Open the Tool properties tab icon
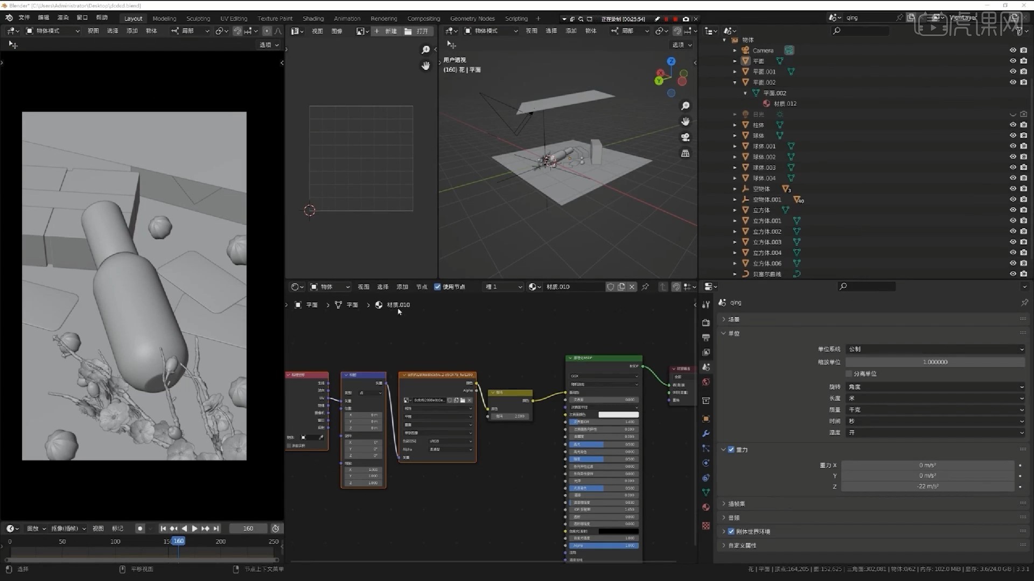Screen dimensions: 1034x581 pyautogui.click(x=706, y=304)
